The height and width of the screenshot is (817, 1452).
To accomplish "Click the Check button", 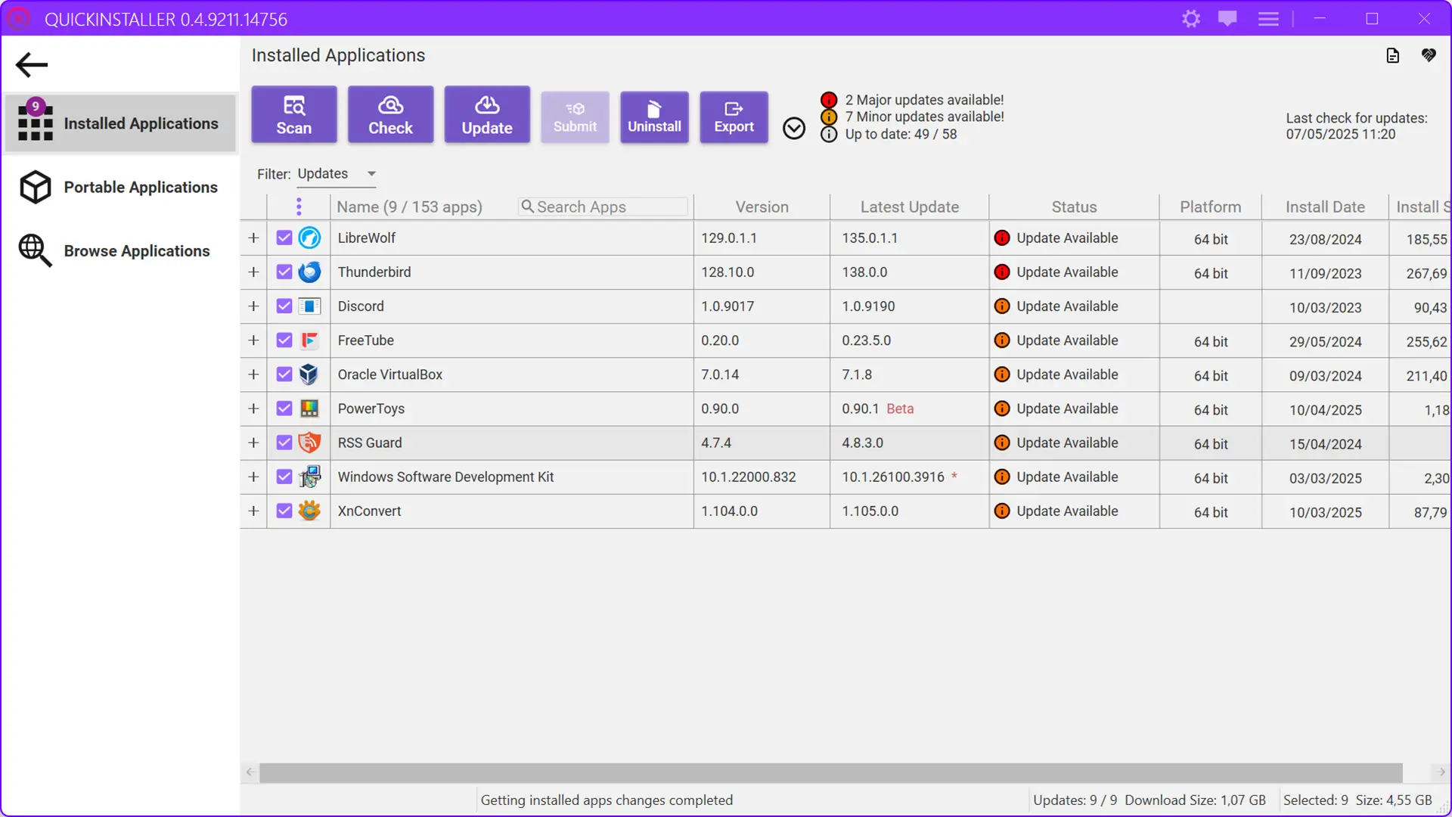I will (390, 115).
